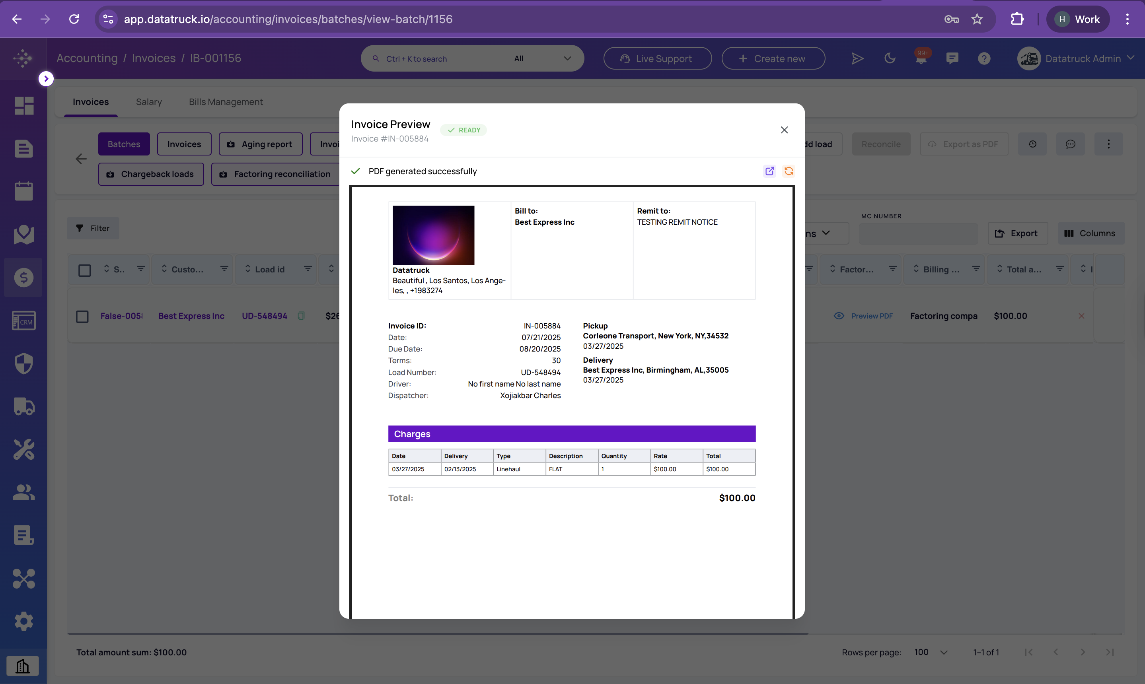Open maintenance tools icon in sidebar
Image resolution: width=1145 pixels, height=684 pixels.
click(23, 449)
